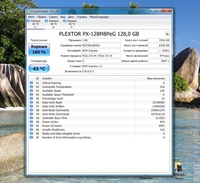This screenshot has width=200, height=183.
Task: Click blue health orb for disk C:
Action: (28, 21)
